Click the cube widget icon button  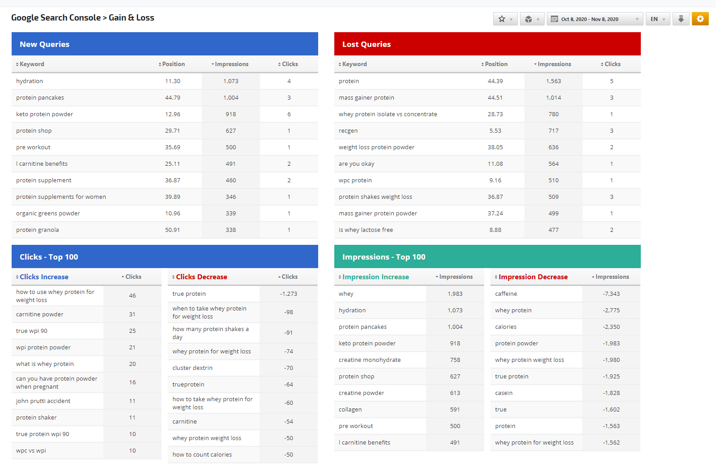pyautogui.click(x=532, y=19)
